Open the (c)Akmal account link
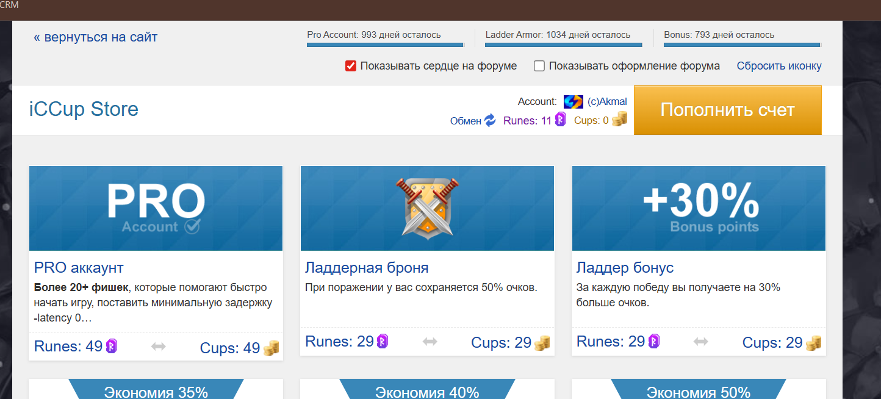 [x=607, y=102]
